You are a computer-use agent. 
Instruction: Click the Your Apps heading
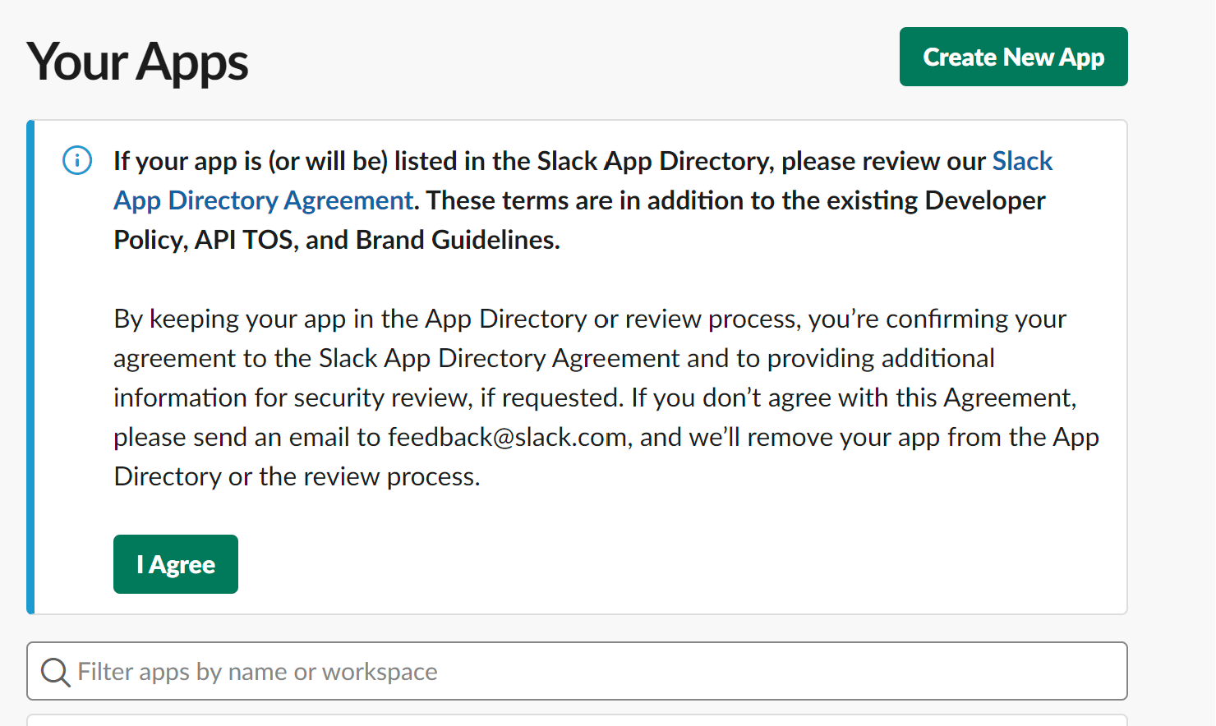click(137, 62)
